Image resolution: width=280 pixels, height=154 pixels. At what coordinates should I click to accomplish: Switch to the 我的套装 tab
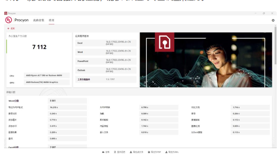[39, 20]
